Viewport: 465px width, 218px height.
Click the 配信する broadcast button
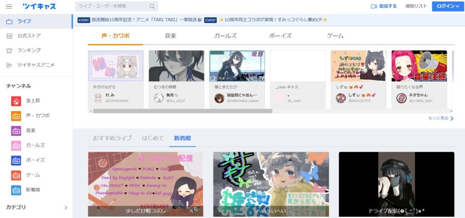pos(384,6)
